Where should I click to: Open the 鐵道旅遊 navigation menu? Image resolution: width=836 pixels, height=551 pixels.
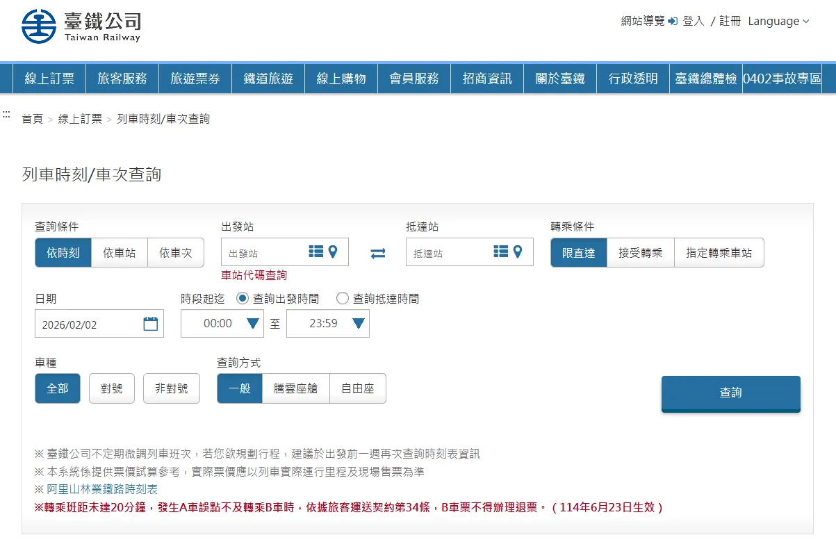pyautogui.click(x=268, y=79)
